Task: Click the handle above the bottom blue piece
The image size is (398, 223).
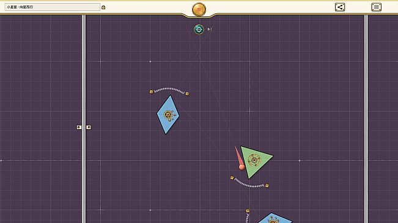Action: click(248, 211)
